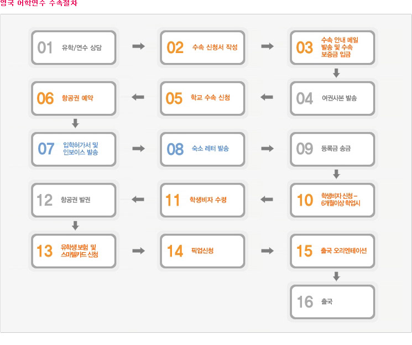Click step 11 학생비자 수령 box

[202, 200]
